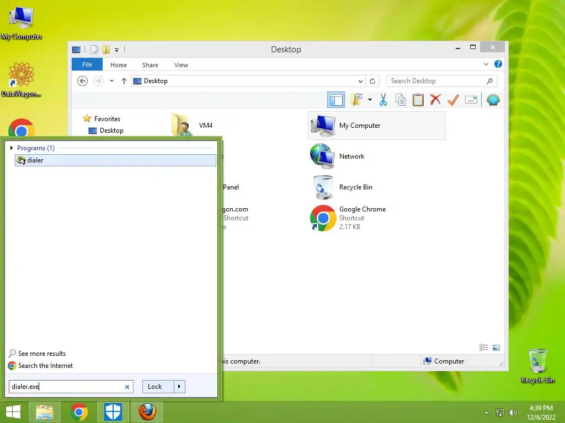The image size is (565, 423).
Task: Click the network tray icon
Action: (x=500, y=412)
